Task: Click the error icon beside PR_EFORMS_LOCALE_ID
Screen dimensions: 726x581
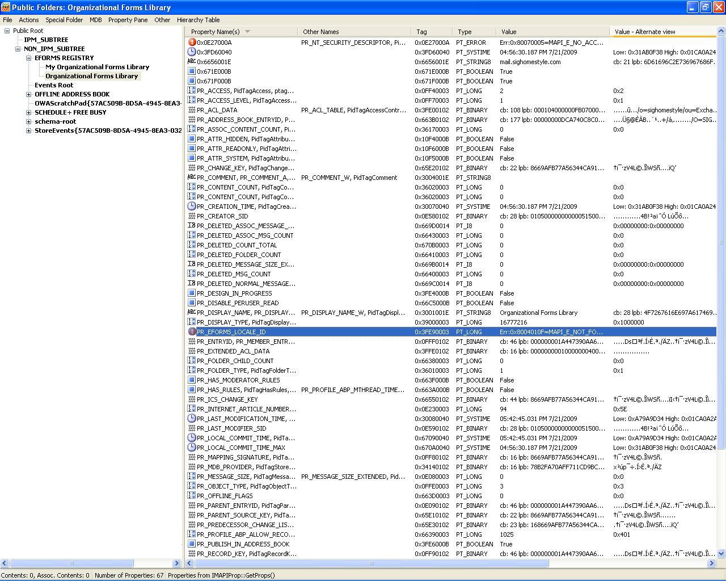Action: point(192,332)
